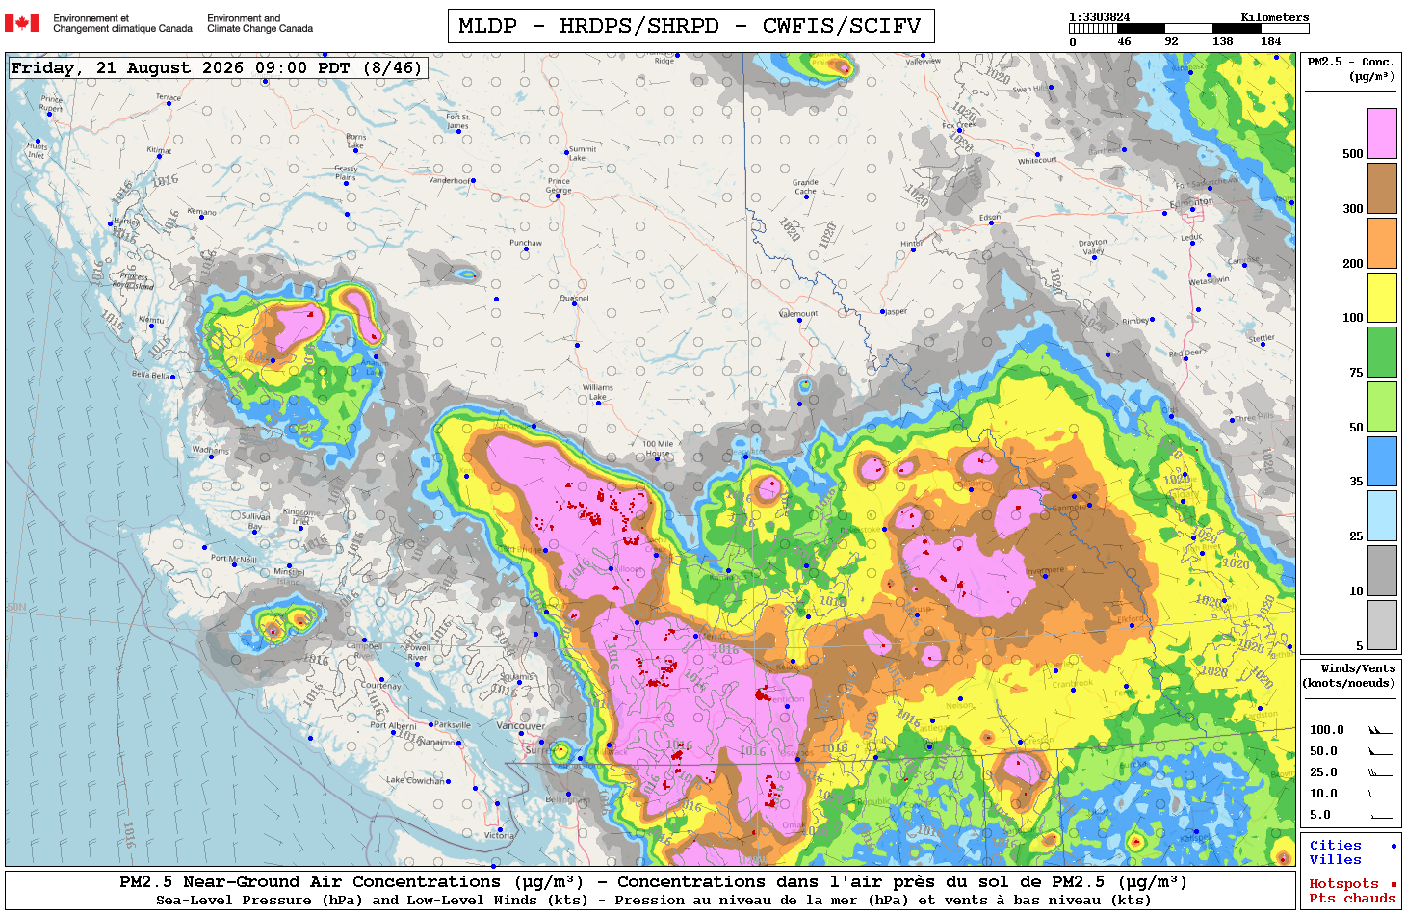Click the Vanderhoof city label

(450, 180)
